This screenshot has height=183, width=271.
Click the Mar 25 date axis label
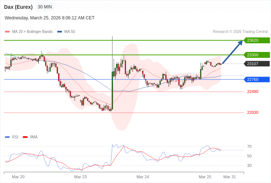pos(205,177)
